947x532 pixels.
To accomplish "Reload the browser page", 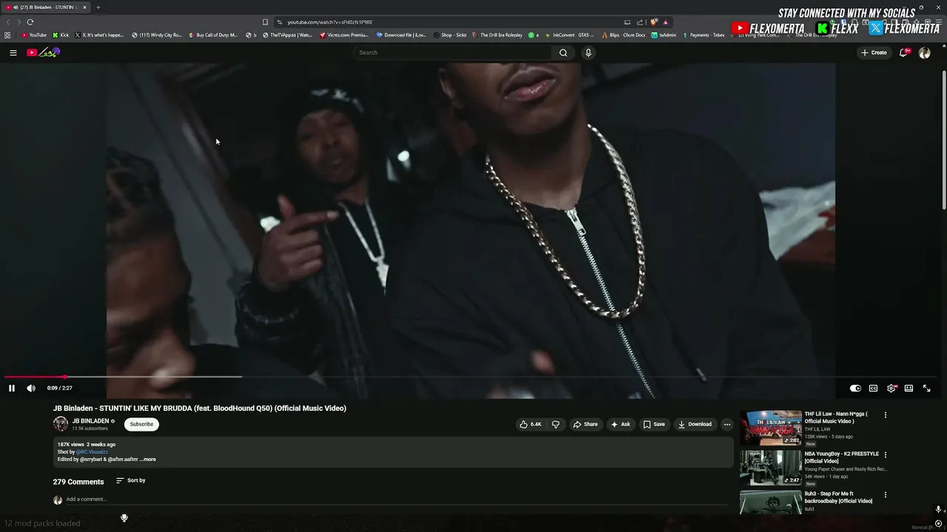I will point(30,22).
